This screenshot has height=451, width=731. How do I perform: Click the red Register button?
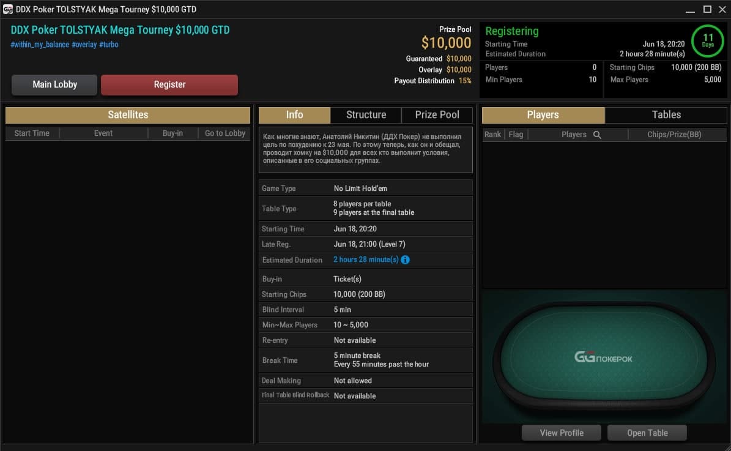(x=169, y=84)
